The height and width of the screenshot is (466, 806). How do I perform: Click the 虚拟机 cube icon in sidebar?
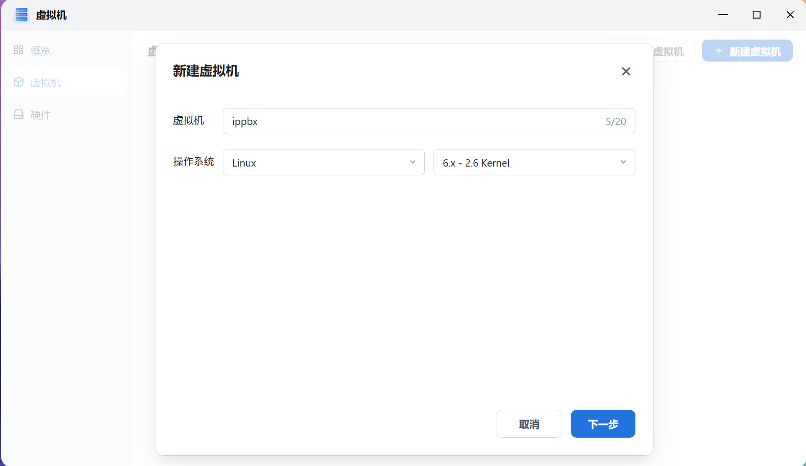19,82
